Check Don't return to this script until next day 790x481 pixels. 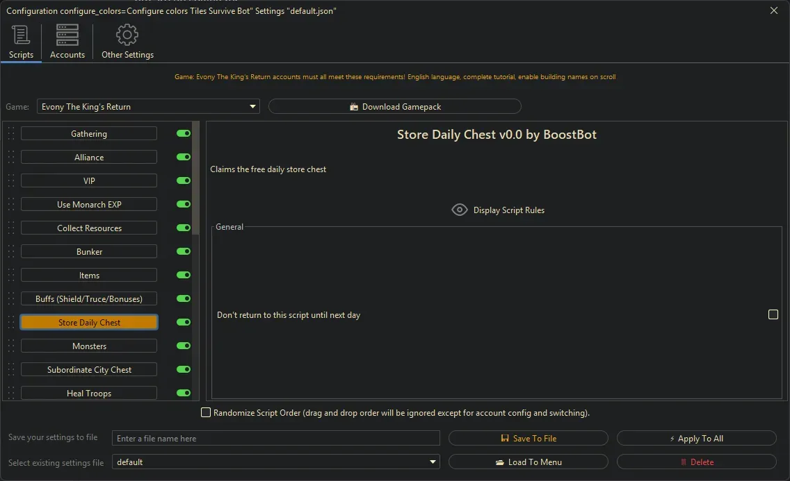[x=773, y=314]
